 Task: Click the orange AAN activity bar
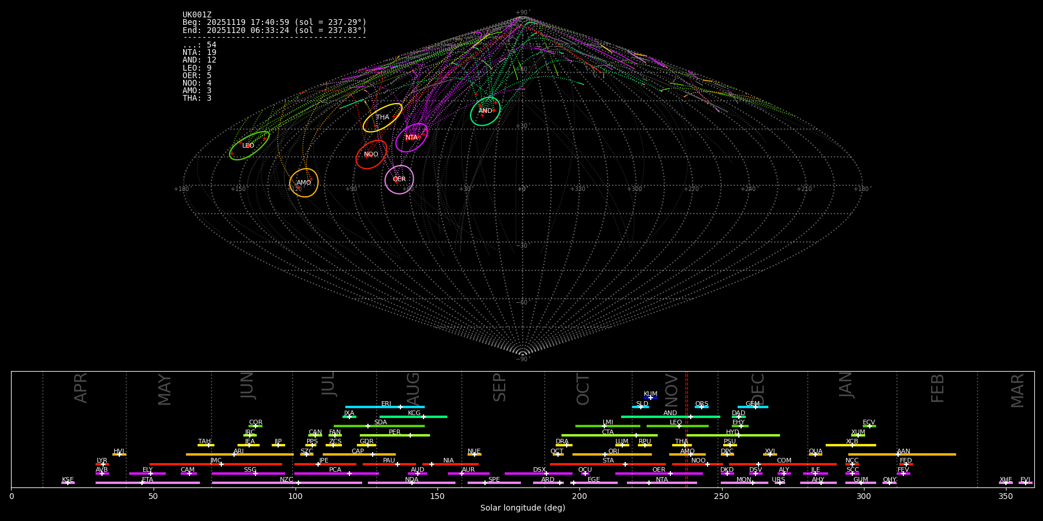[902, 454]
